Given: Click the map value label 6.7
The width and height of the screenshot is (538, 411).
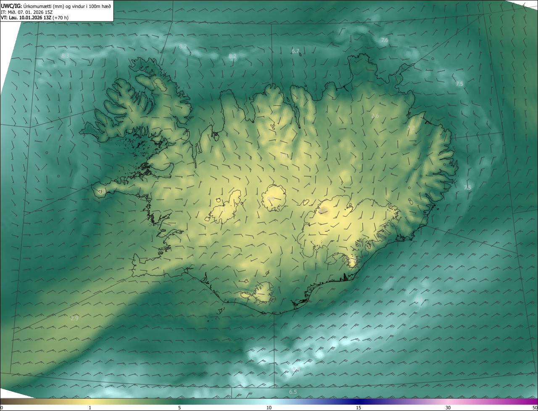Looking at the screenshot, I should tap(295, 51).
